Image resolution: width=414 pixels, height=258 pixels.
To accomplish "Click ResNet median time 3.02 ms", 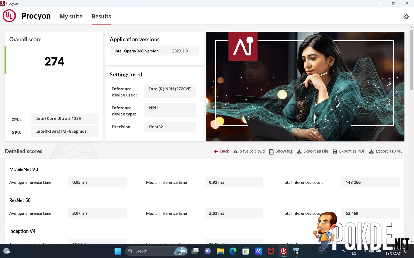I will [234, 213].
